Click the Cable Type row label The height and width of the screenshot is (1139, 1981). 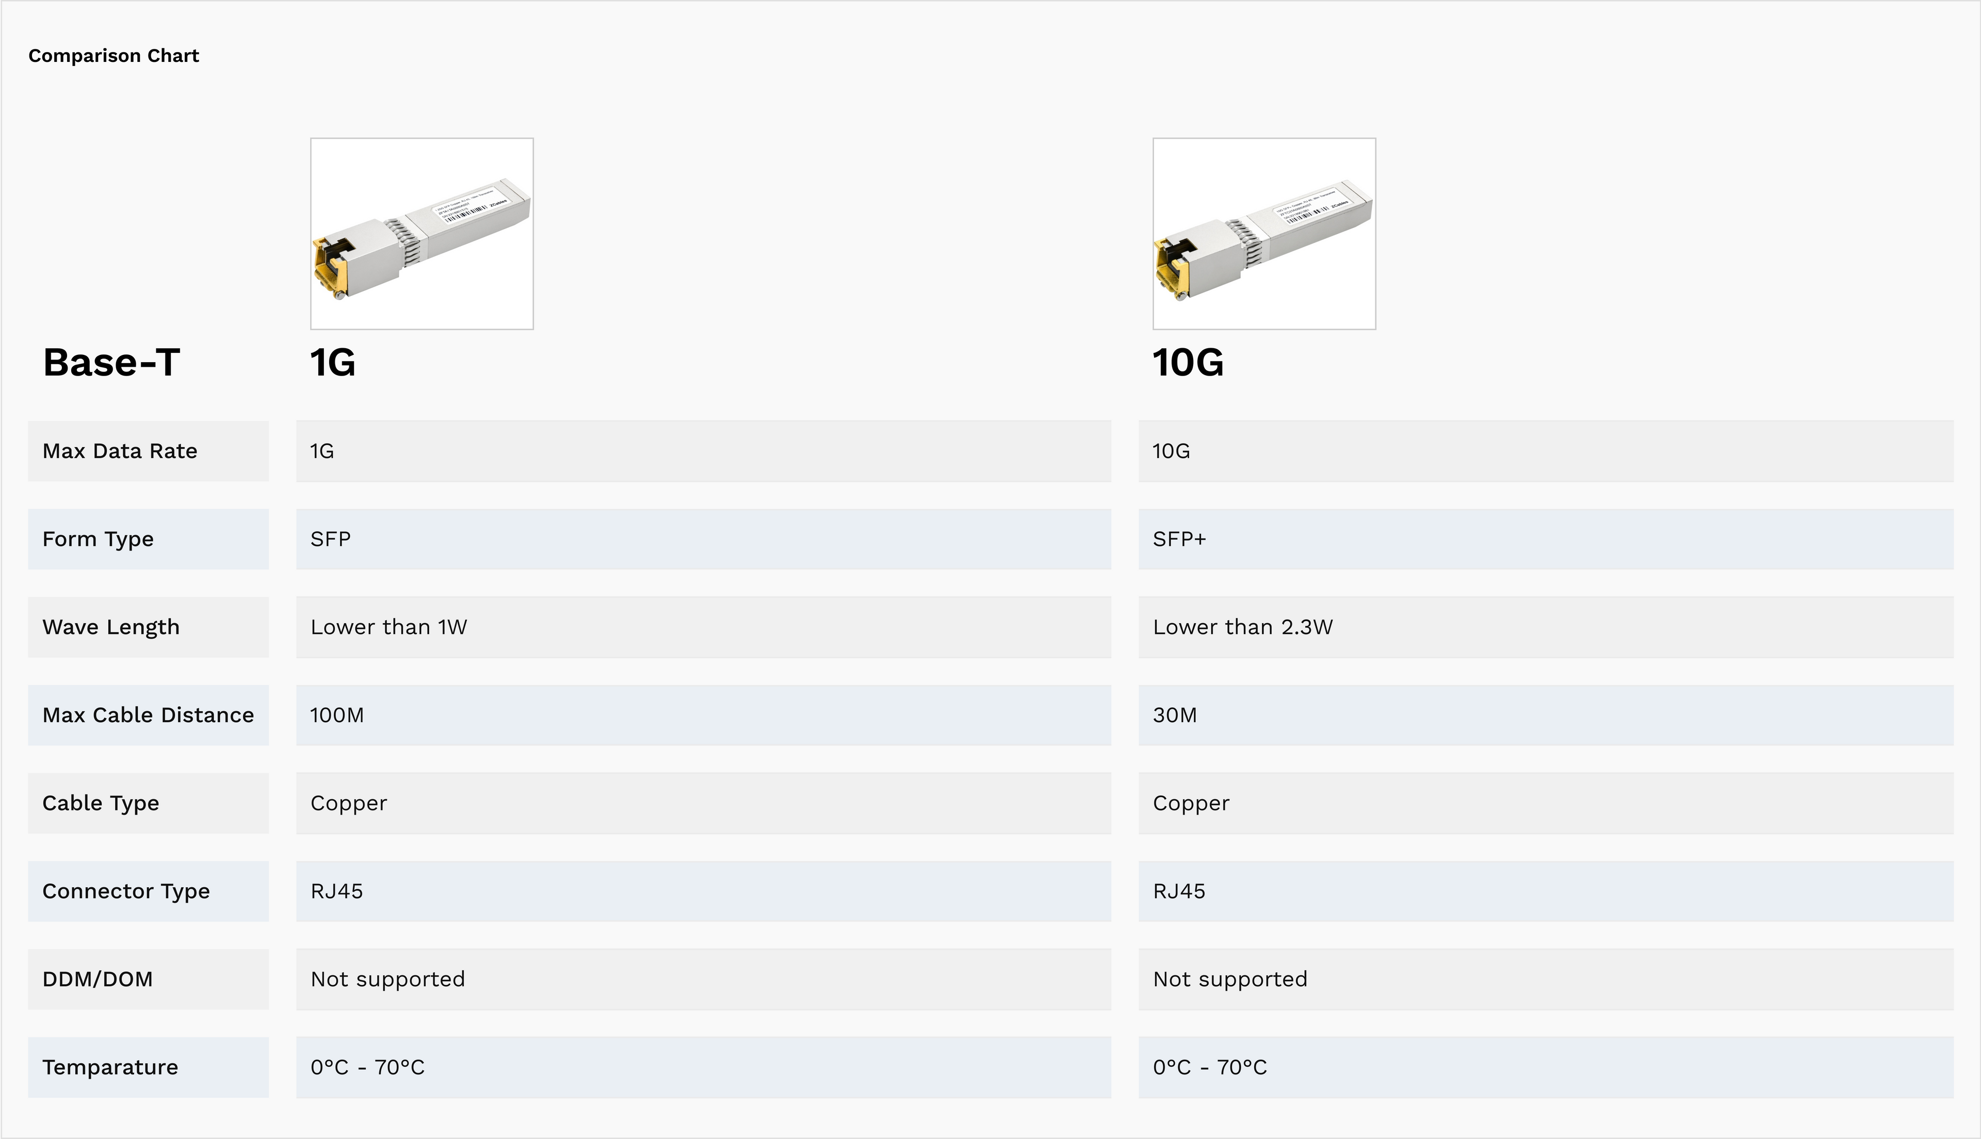pyautogui.click(x=101, y=803)
